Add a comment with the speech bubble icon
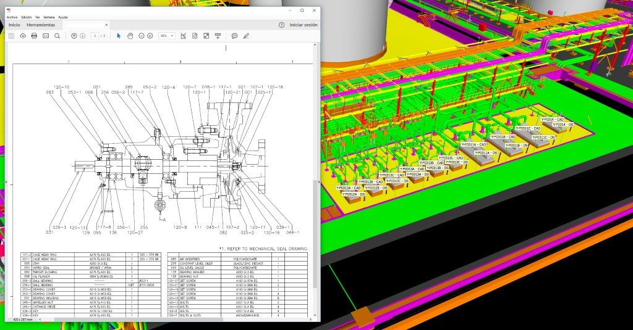Image resolution: width=633 pixels, height=330 pixels. (x=234, y=36)
